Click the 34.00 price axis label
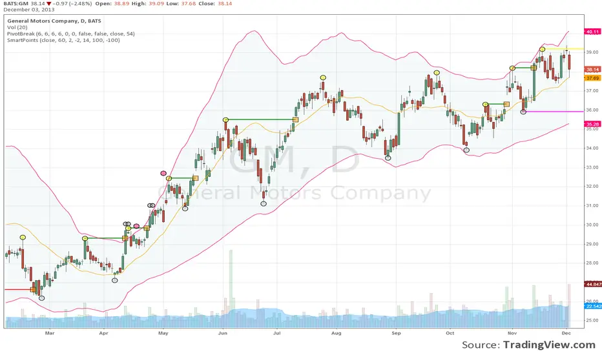602x355 pixels. pyautogui.click(x=592, y=148)
